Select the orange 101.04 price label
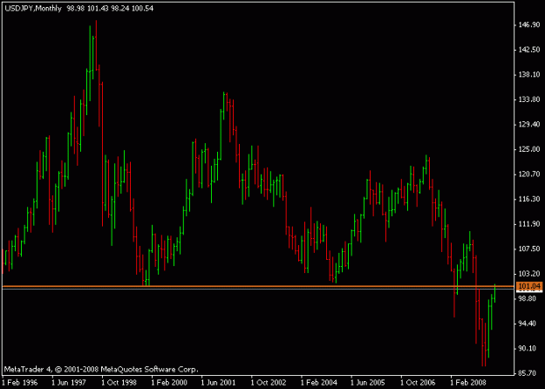This screenshot has width=545, height=389. tap(529, 286)
